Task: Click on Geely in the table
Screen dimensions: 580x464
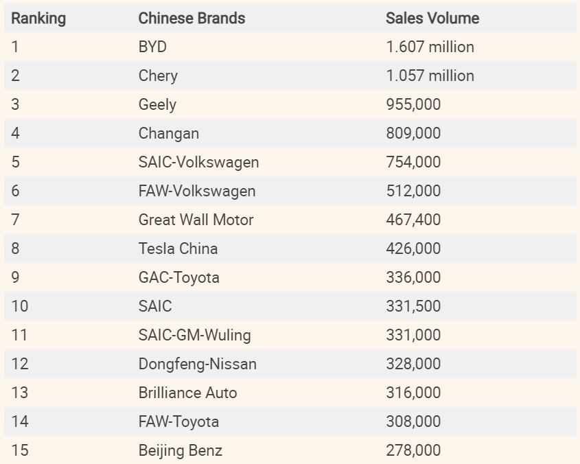Action: pos(157,105)
